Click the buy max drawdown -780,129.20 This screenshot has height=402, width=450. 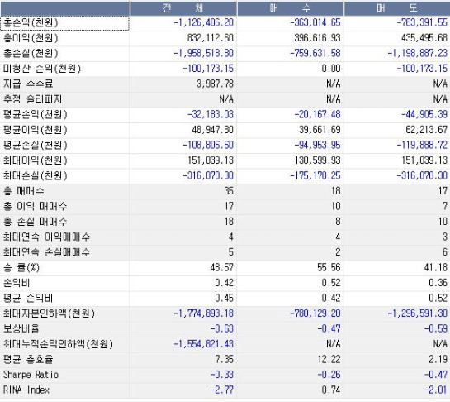tap(315, 313)
